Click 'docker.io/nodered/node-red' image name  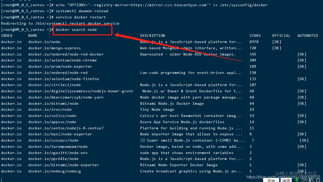[x=58, y=73]
